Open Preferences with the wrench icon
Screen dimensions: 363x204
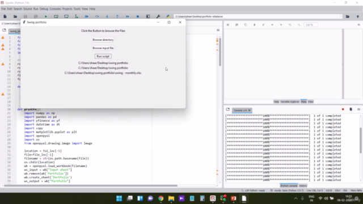(158, 16)
